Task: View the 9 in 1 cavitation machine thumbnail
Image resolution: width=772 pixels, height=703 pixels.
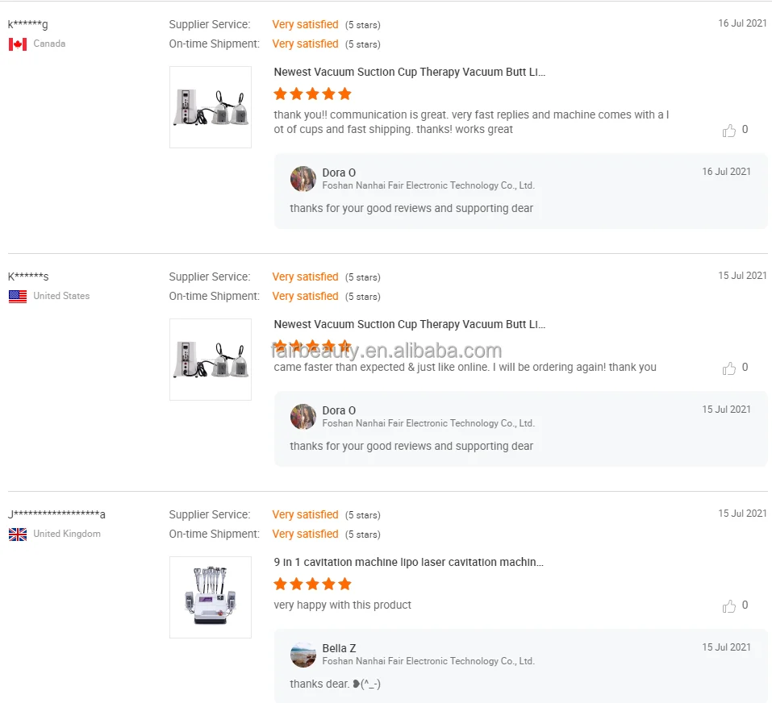Action: click(211, 597)
